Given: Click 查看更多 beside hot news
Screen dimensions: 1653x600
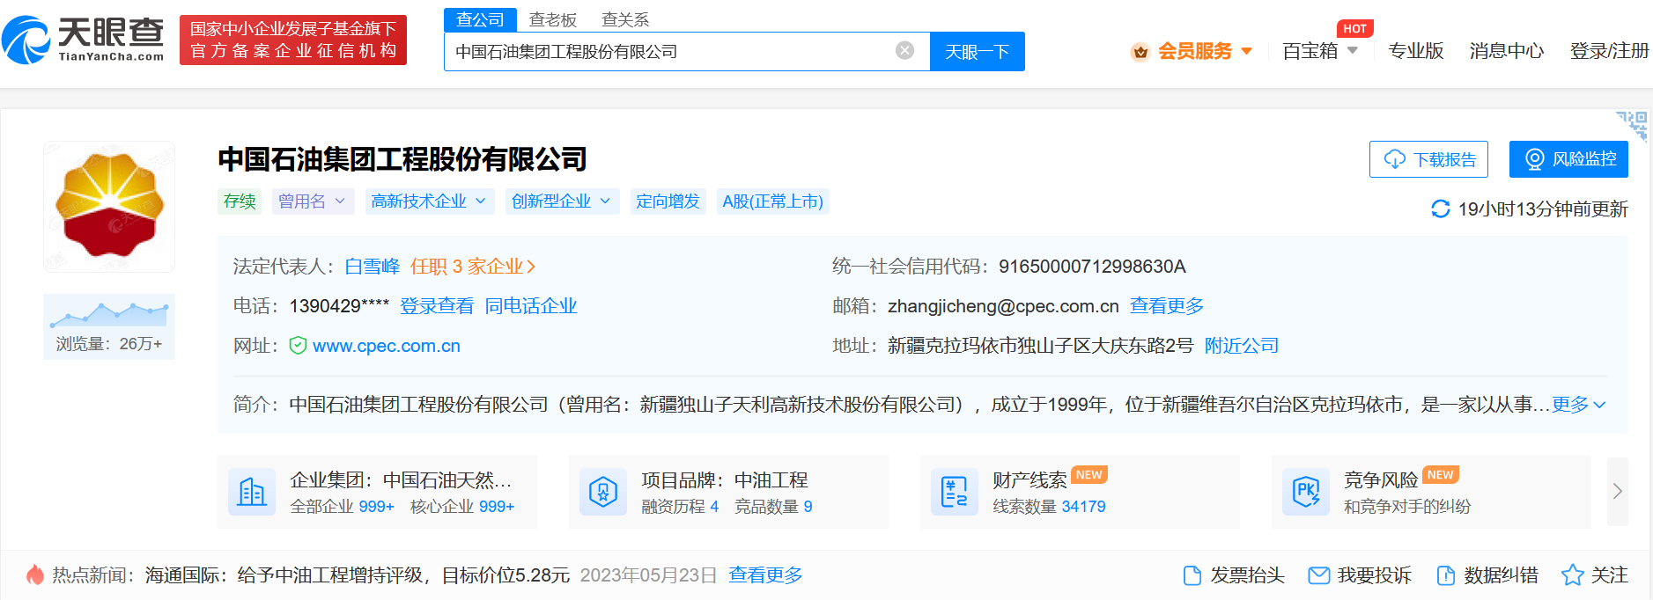Looking at the screenshot, I should (x=765, y=575).
